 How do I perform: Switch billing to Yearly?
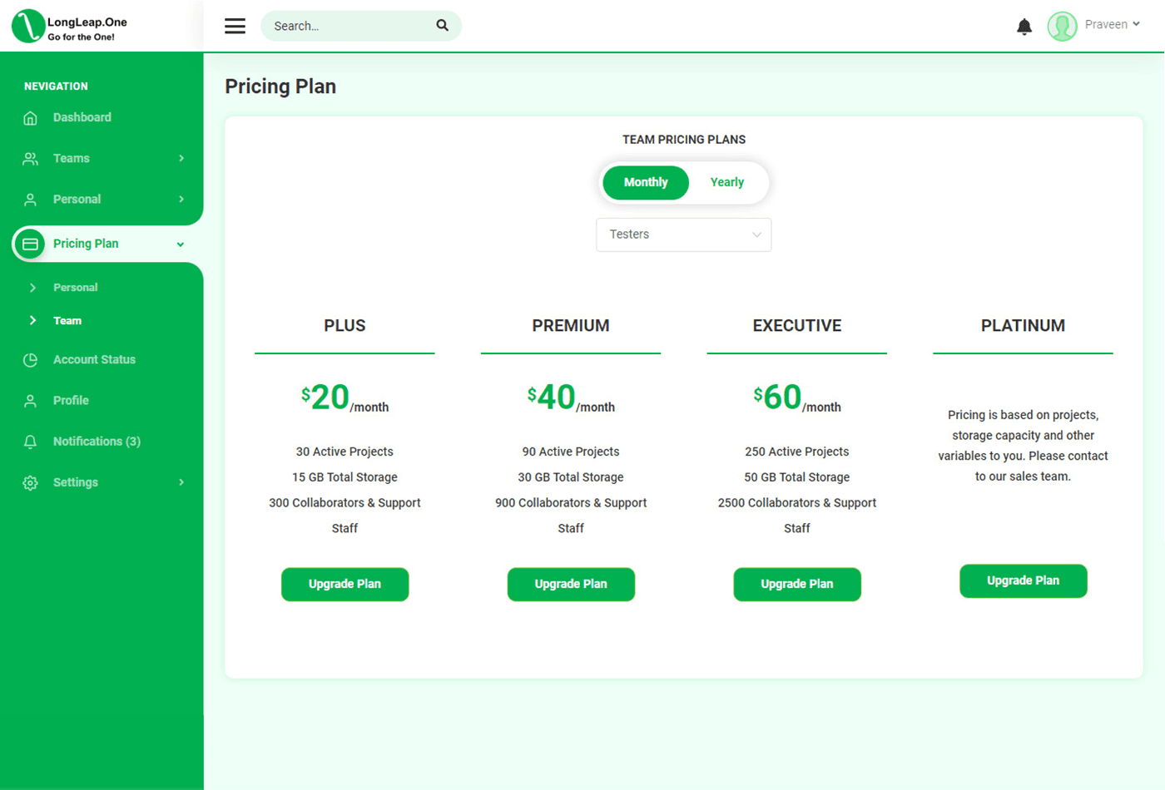[x=726, y=182]
